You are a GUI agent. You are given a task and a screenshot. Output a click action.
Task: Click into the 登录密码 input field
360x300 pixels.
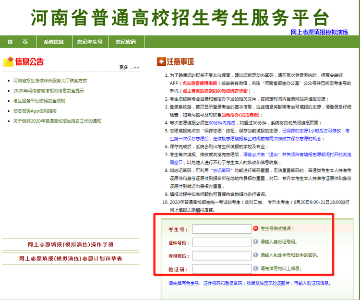[222, 255]
